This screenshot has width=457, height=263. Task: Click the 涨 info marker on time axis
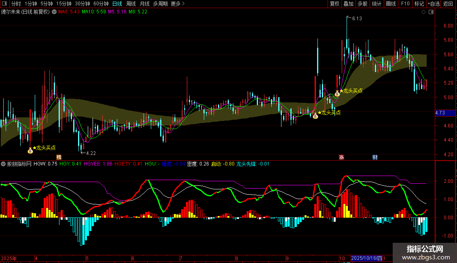click(x=342, y=157)
